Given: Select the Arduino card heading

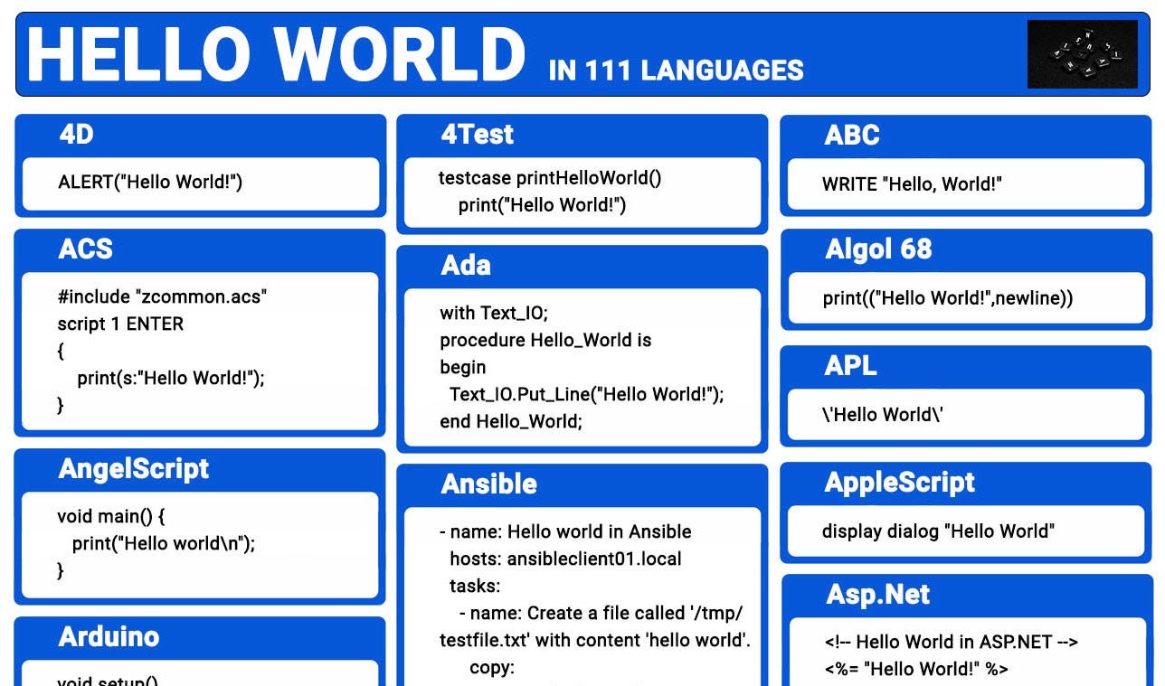Looking at the screenshot, I should point(109,636).
